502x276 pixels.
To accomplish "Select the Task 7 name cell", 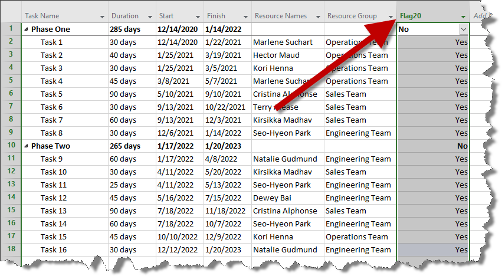I will pyautogui.click(x=65, y=120).
